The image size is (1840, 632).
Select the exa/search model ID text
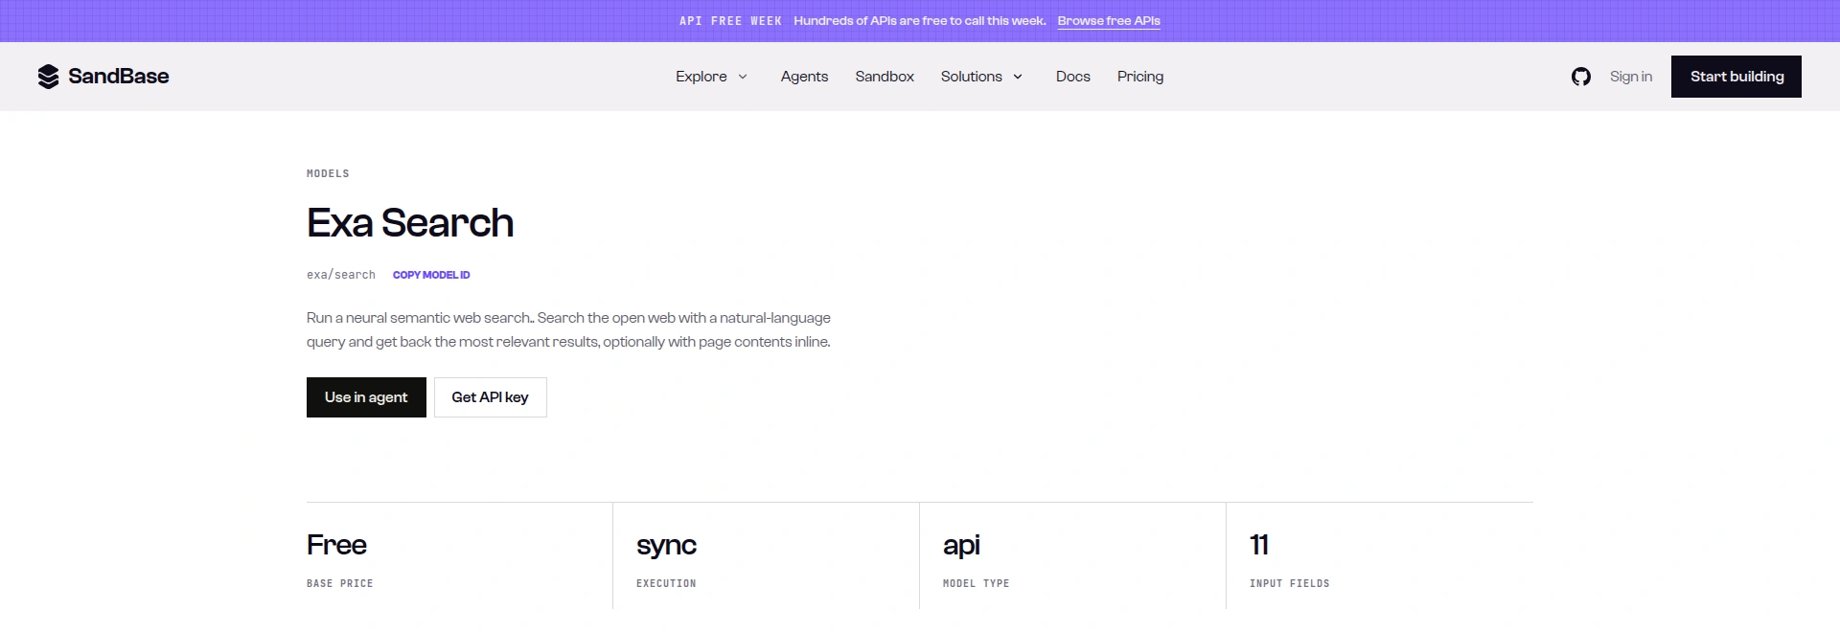tap(341, 275)
